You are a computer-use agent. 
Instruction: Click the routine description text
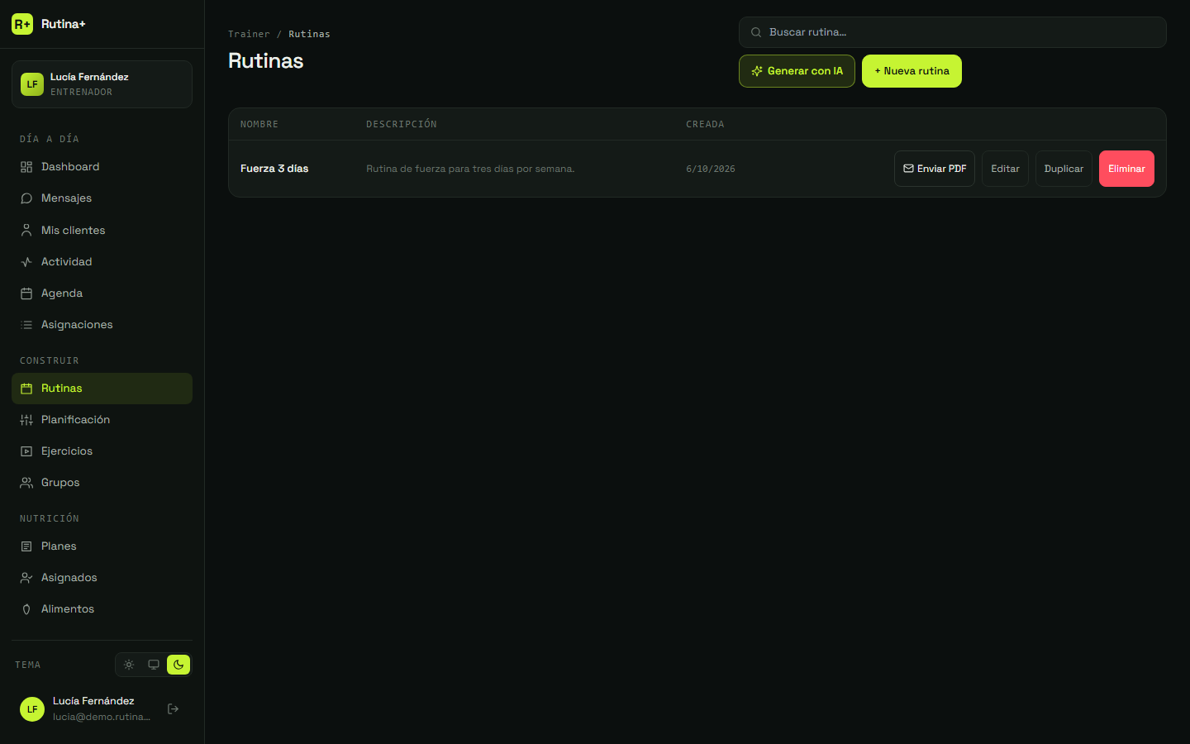click(x=470, y=169)
